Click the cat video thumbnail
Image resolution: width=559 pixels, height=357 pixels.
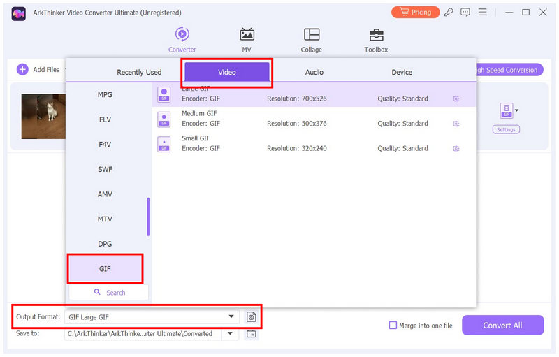[x=43, y=117]
